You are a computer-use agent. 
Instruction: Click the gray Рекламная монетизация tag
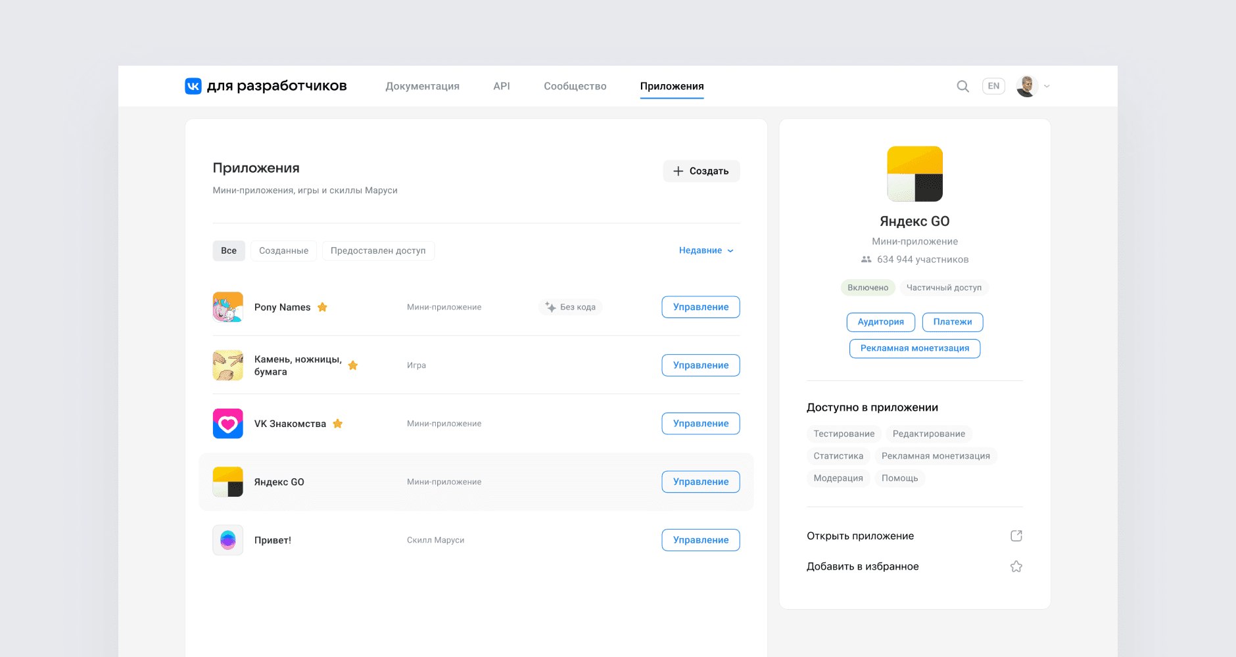pos(936,456)
